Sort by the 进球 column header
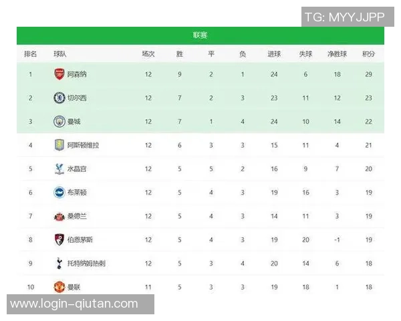 274,54
